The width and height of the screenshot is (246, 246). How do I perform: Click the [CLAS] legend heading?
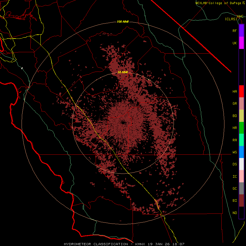[231, 19]
